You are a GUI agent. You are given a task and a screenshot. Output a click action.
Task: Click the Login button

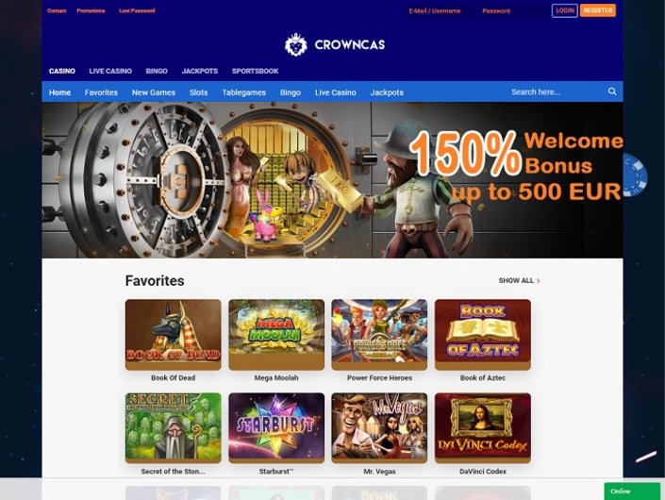[x=564, y=10]
